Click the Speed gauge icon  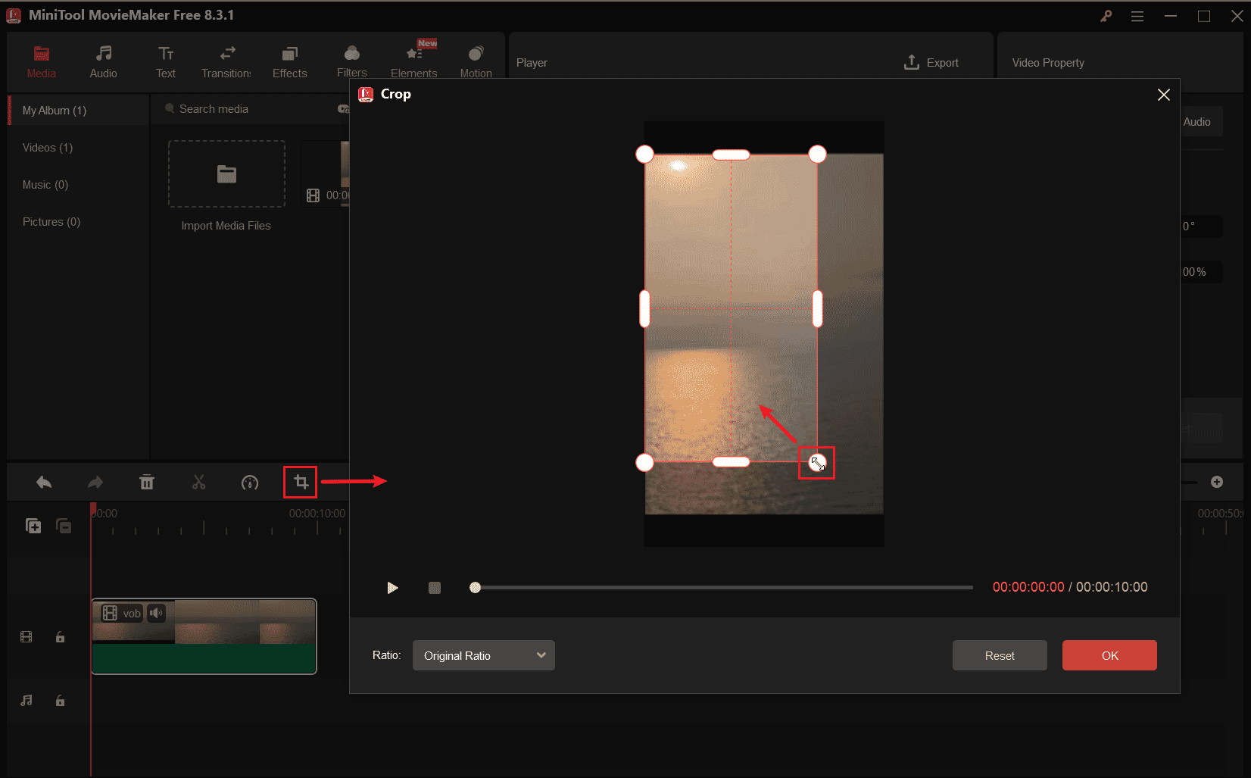point(250,483)
